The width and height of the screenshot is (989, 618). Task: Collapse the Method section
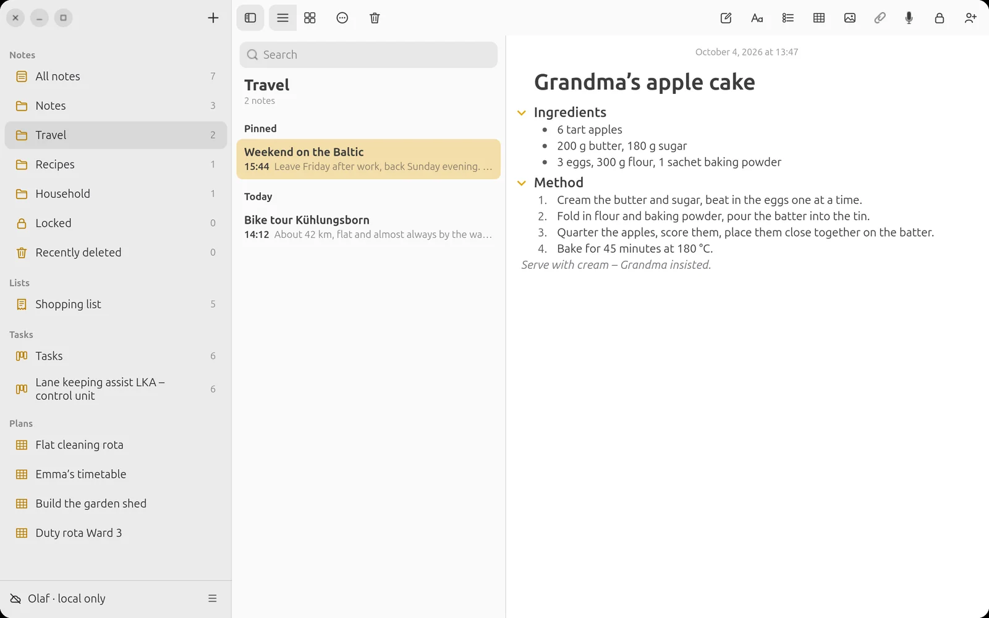click(522, 184)
